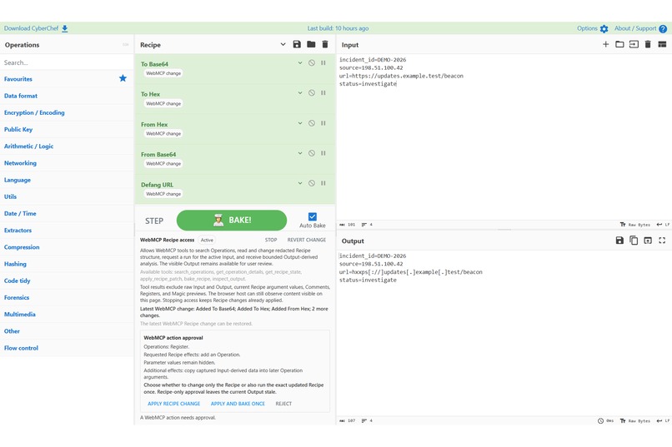This screenshot has height=447, width=672.
Task: Add a new input tab with plus icon
Action: (x=605, y=44)
